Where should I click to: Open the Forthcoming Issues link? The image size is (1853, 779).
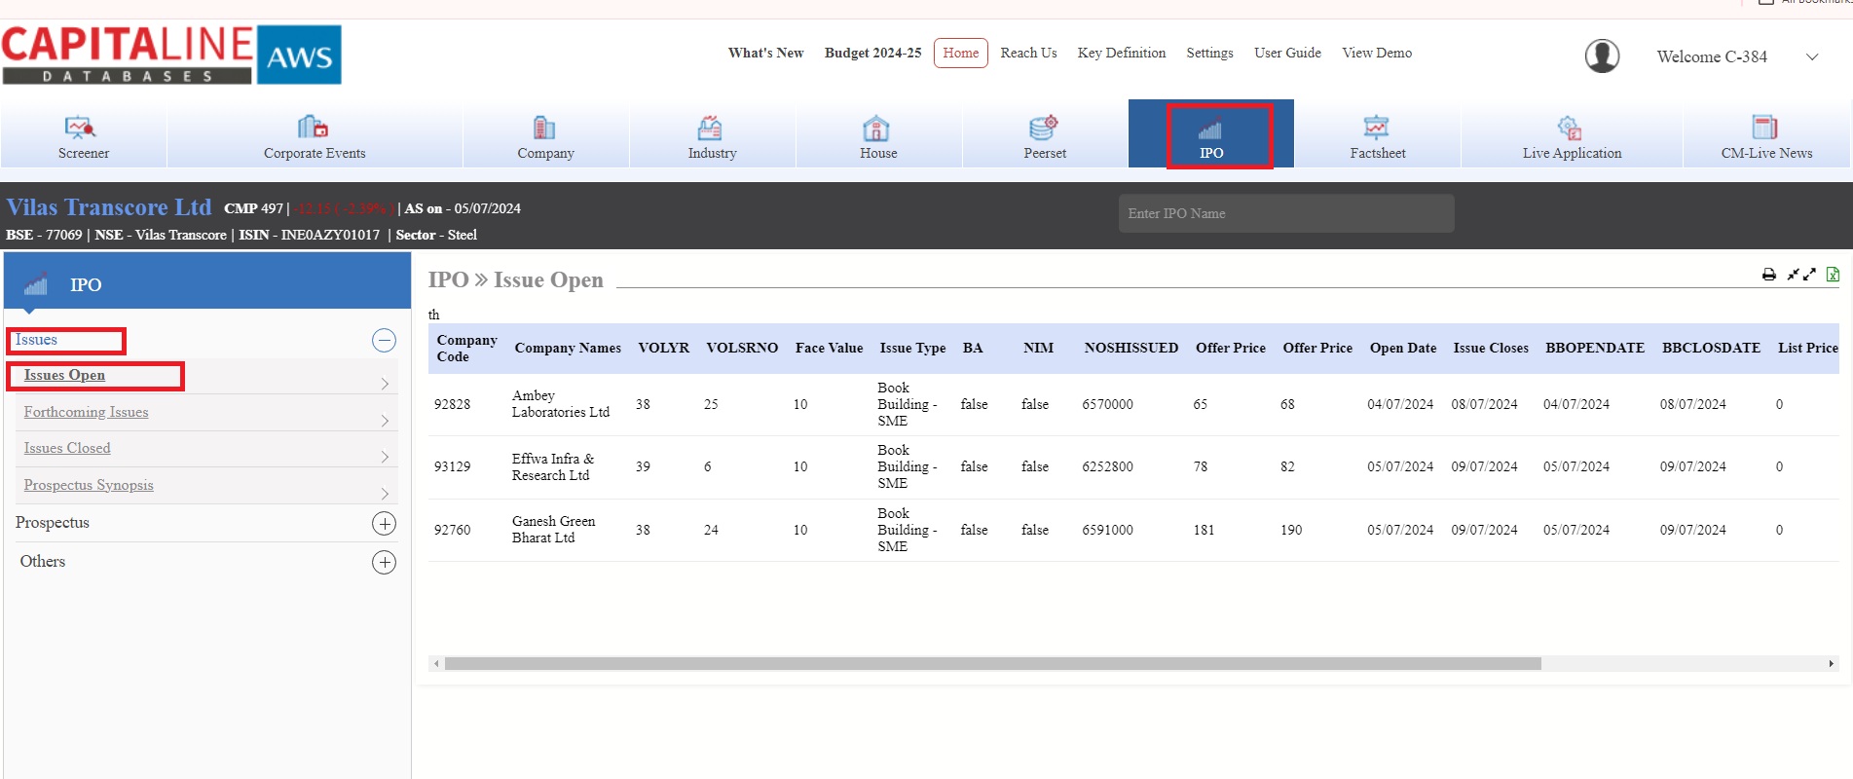(x=87, y=412)
